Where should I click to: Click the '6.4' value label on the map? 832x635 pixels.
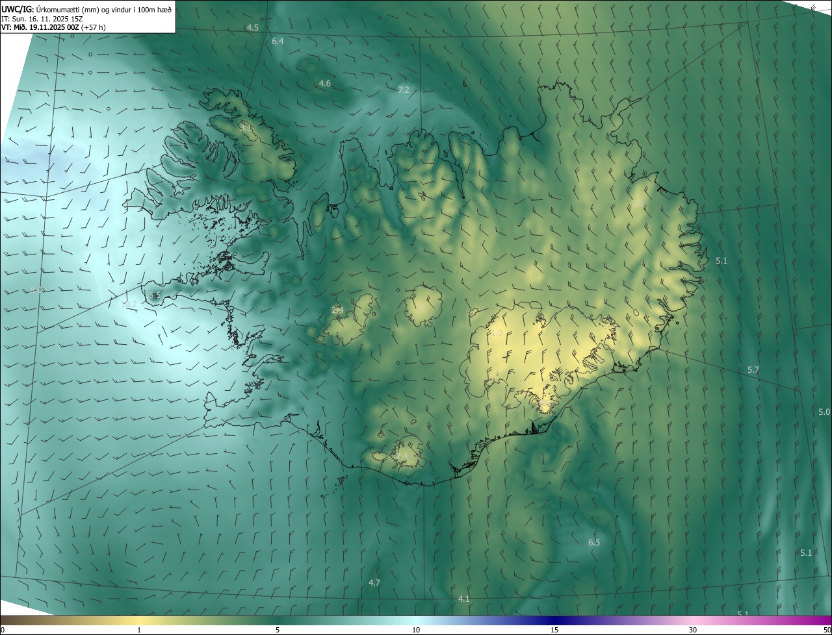(x=278, y=41)
